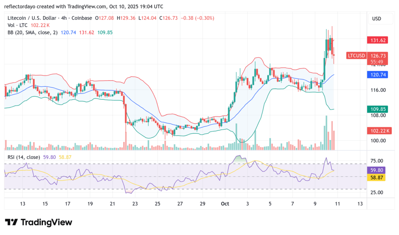Screen dimensions: 399x235
Task: Select the BB (20, SMA, close, 2) indicator legend
Action: coord(32,33)
